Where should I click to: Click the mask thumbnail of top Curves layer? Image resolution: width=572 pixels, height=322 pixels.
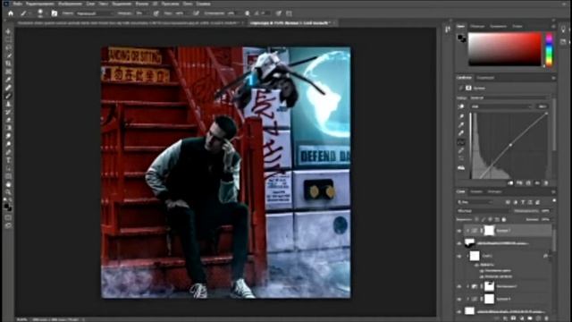(x=489, y=231)
